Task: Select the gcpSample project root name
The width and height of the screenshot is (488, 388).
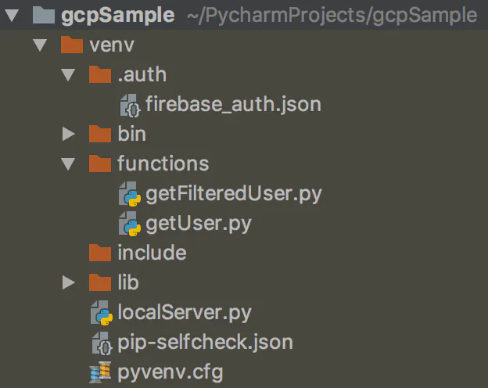Action: click(x=117, y=16)
